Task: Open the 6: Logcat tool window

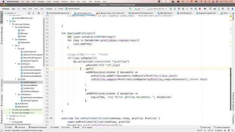Action: 87,127
